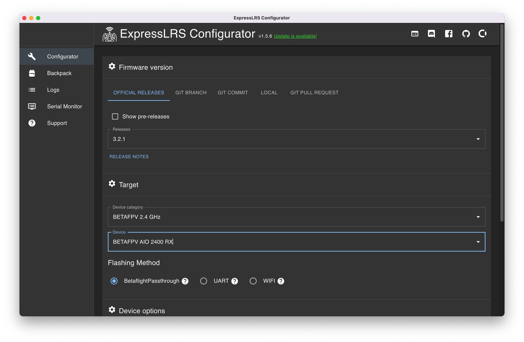Click the Flashing Method heading
The image size is (524, 342).
click(134, 263)
